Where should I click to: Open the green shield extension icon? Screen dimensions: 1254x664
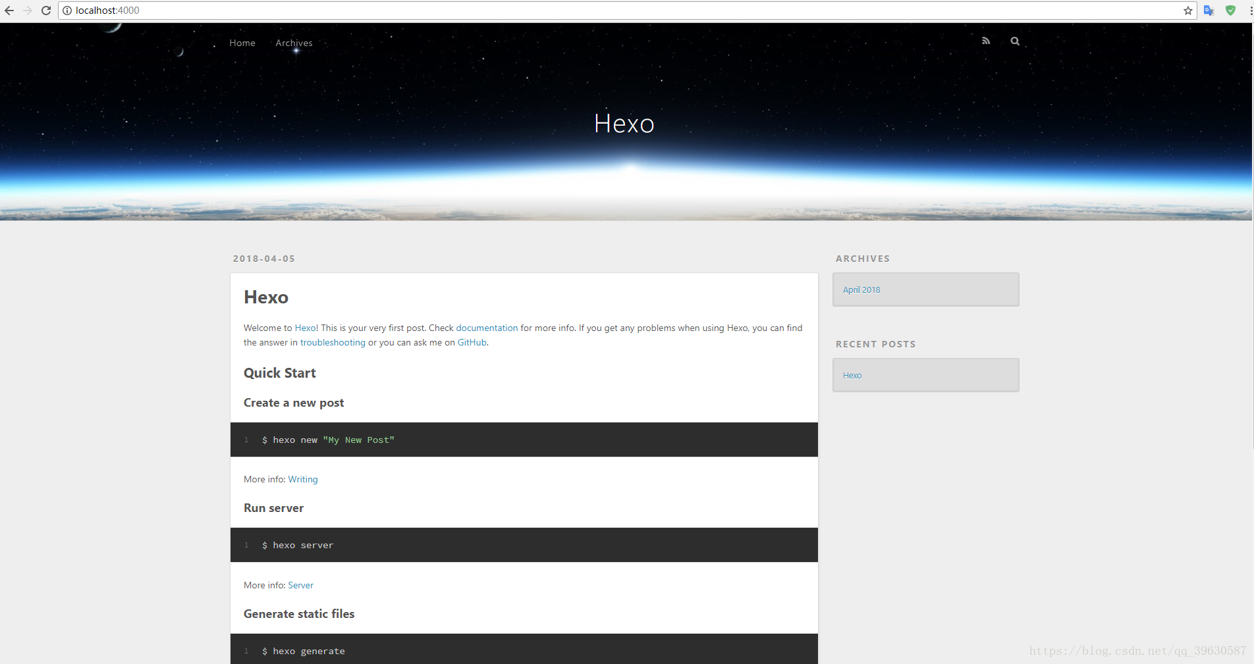[1230, 11]
